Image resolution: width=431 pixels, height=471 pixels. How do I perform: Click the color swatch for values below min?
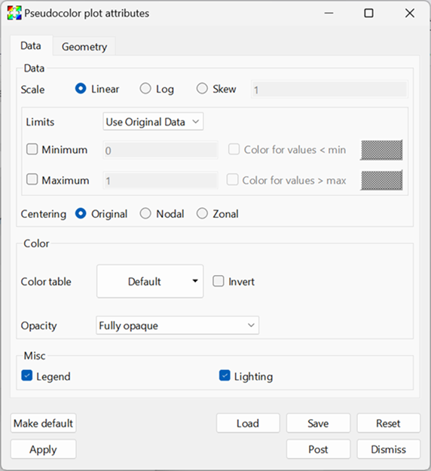381,150
